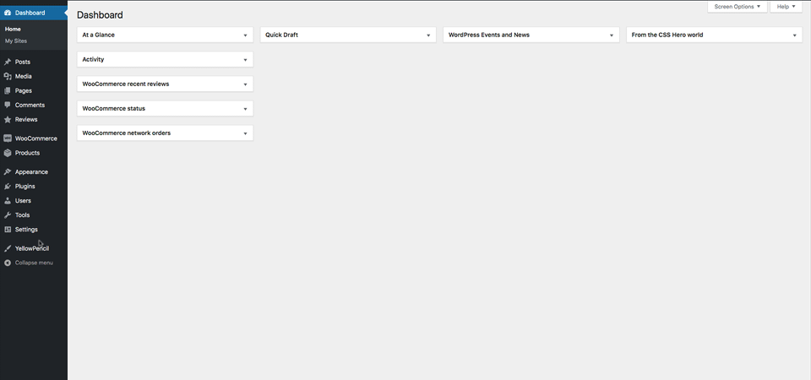Click the WooCommerce logo icon
811x380 pixels.
pyautogui.click(x=8, y=138)
